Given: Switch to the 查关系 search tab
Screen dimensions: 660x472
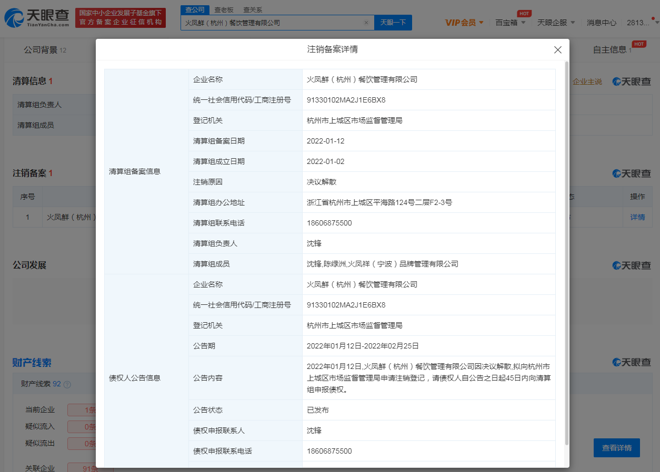Looking at the screenshot, I should coord(253,10).
